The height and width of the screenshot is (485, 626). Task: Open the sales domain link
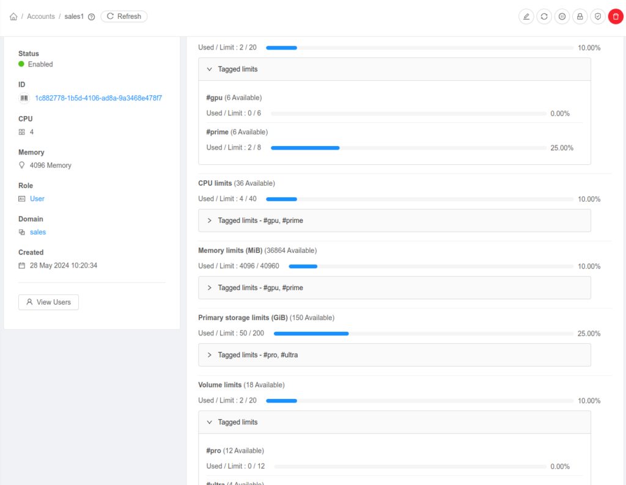click(38, 232)
